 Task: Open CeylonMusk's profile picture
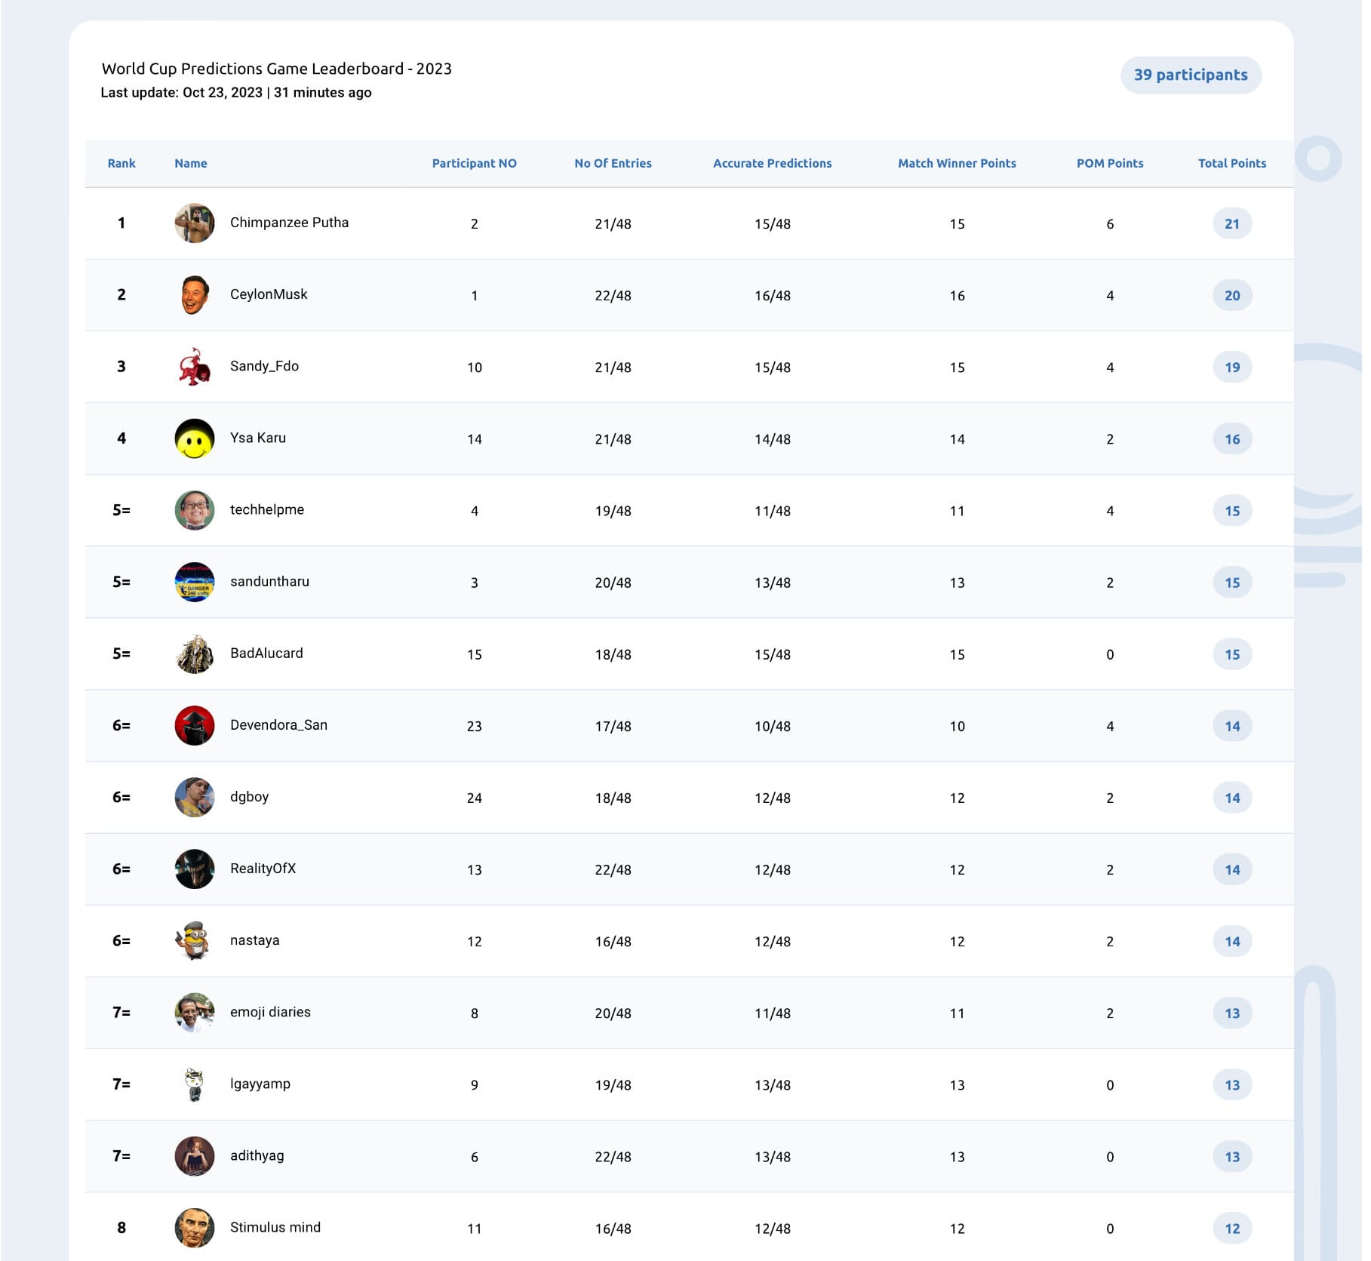195,295
